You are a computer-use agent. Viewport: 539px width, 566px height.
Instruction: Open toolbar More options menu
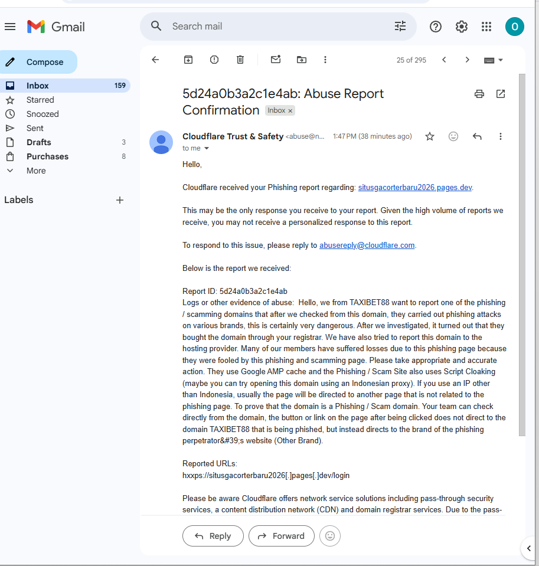pyautogui.click(x=325, y=60)
